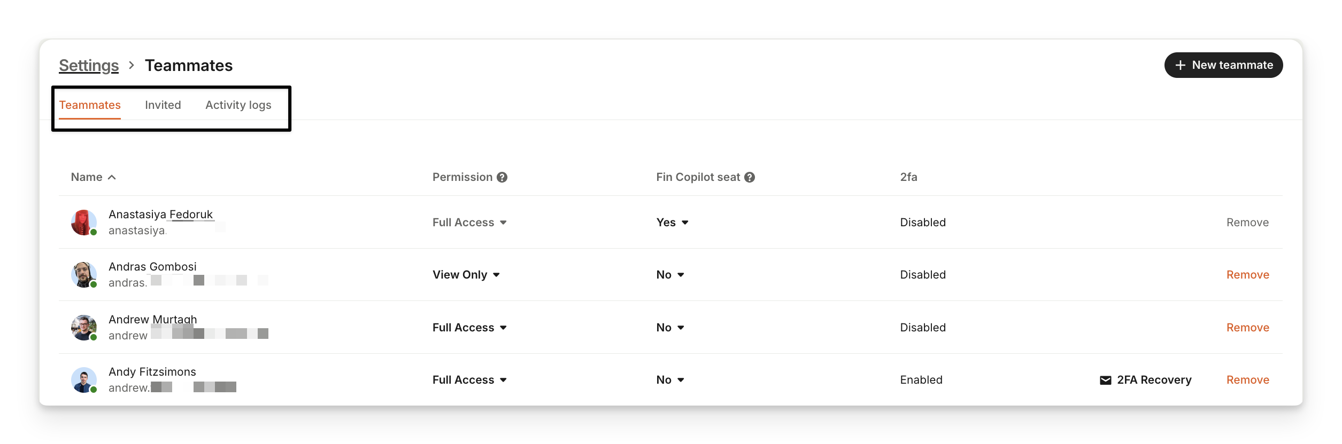Change Andrew Murtagh's Fin Copilot seat dropdown

pyautogui.click(x=670, y=328)
